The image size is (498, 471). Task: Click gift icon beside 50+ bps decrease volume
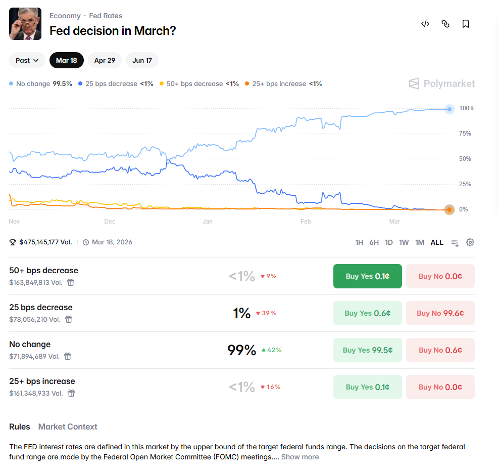tap(71, 282)
